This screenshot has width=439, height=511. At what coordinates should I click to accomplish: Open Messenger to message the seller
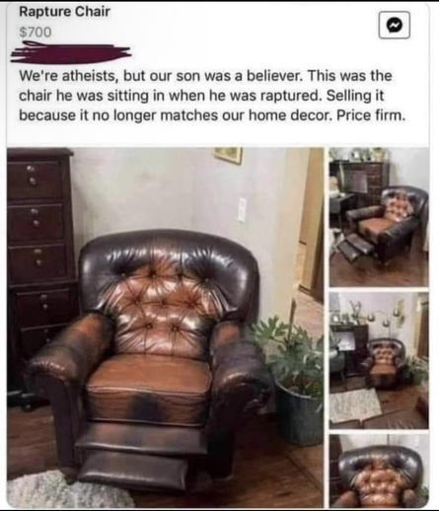pyautogui.click(x=395, y=25)
